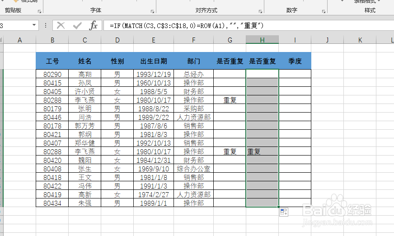Select column H header

262,40
